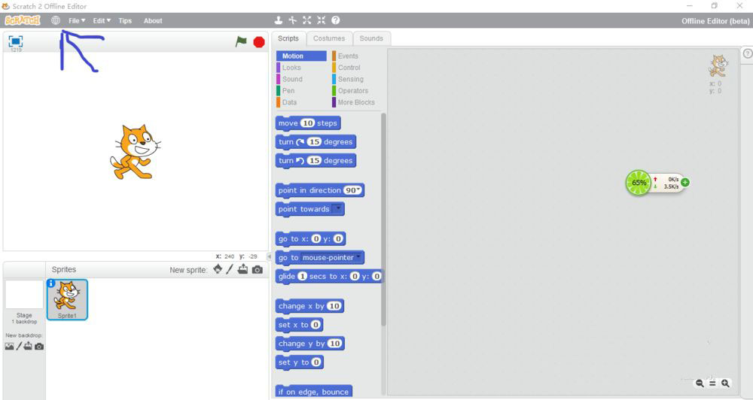Open the Edit menu dropdown
The height and width of the screenshot is (400, 753).
point(101,20)
